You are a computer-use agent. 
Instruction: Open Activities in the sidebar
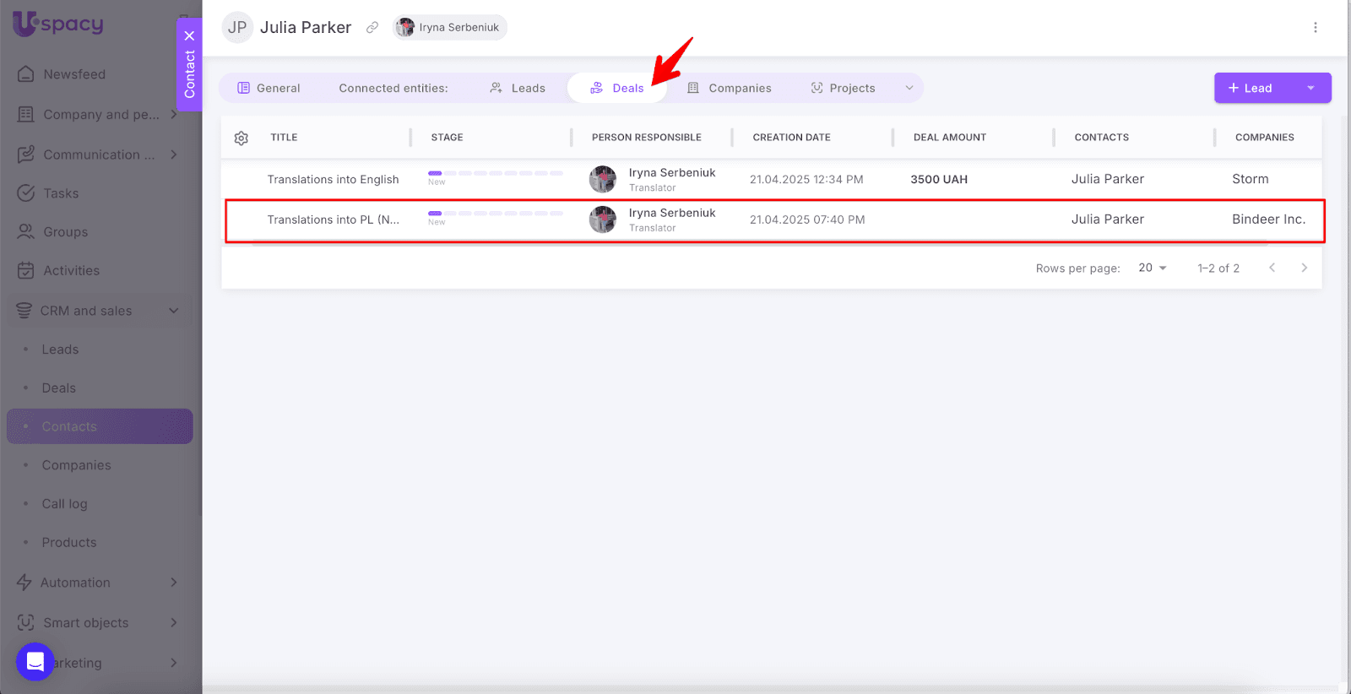point(71,271)
